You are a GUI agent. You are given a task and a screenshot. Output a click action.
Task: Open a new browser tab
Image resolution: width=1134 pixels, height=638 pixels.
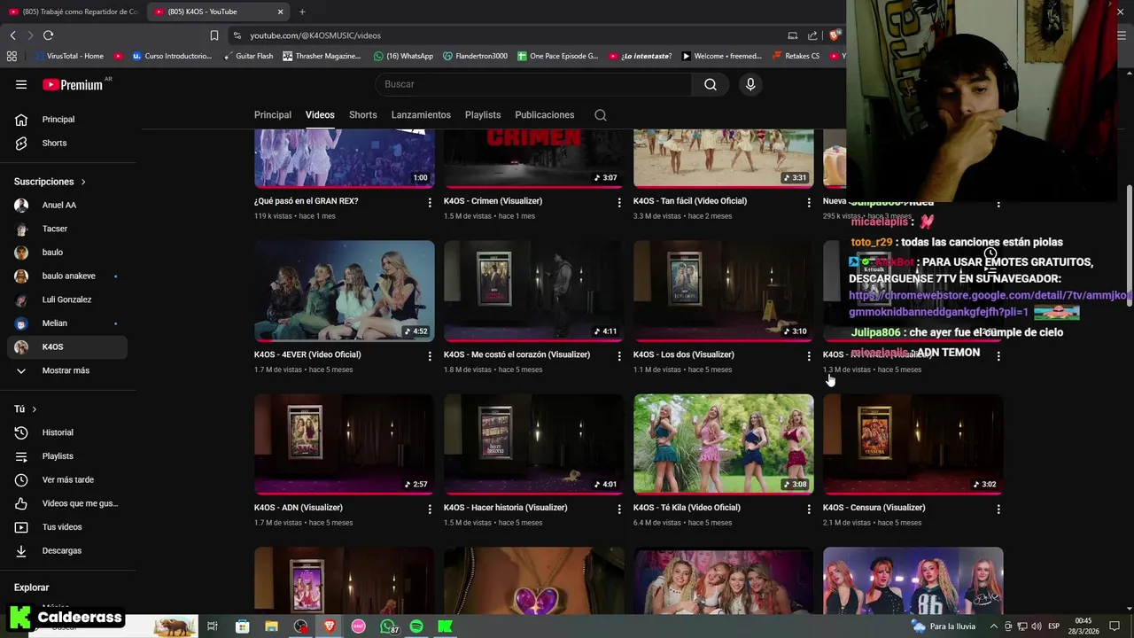click(302, 12)
